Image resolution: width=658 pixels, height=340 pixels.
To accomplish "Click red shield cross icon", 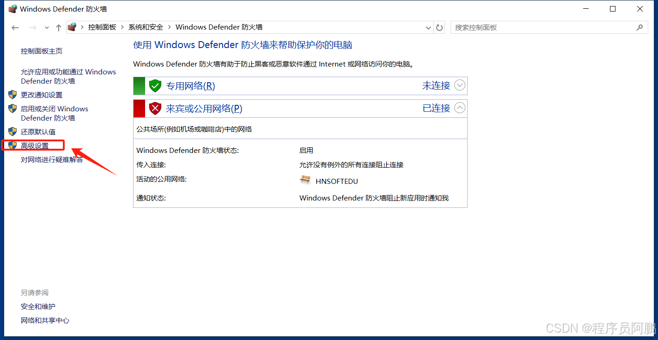I will 155,109.
